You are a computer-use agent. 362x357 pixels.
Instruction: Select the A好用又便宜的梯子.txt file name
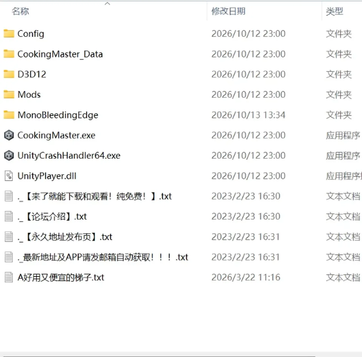point(61,277)
